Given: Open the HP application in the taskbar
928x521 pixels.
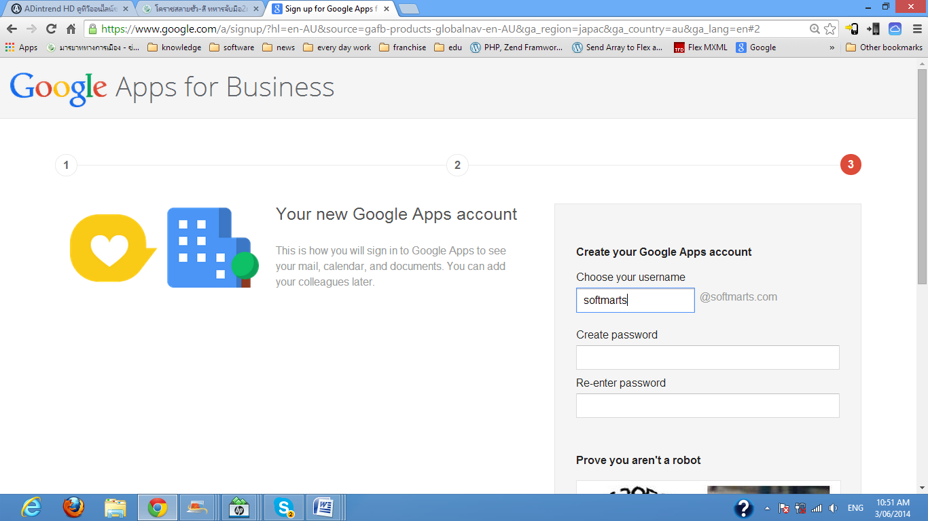Looking at the screenshot, I should click(238, 507).
